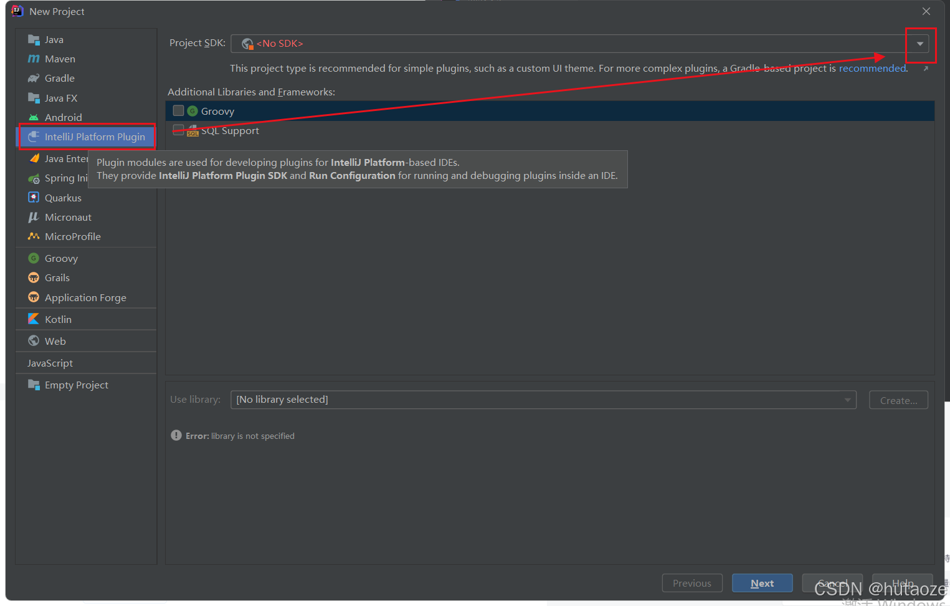
Task: Click the Grails icon
Action: click(x=34, y=277)
